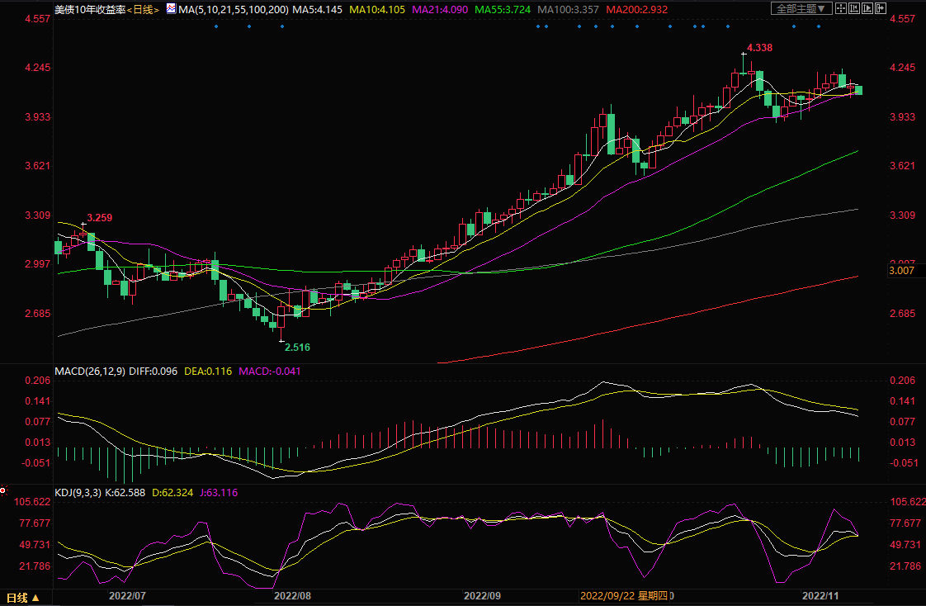Click the 2.516 low price marker
This screenshot has height=606, width=926.
[297, 348]
